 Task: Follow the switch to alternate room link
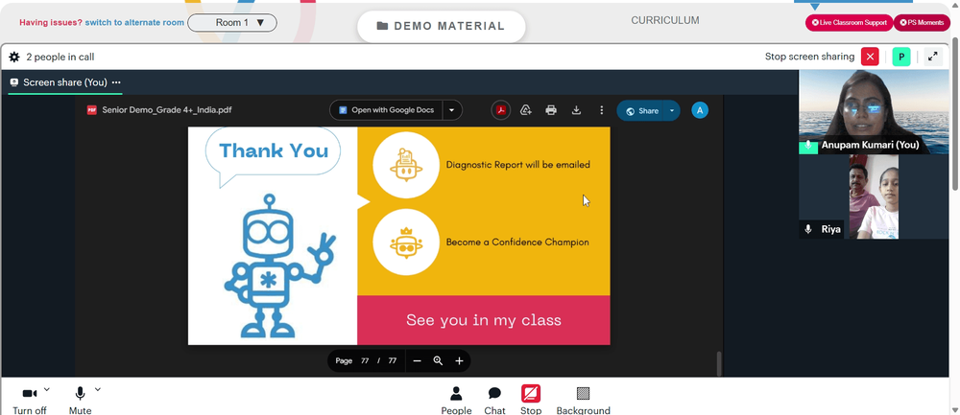click(x=134, y=23)
